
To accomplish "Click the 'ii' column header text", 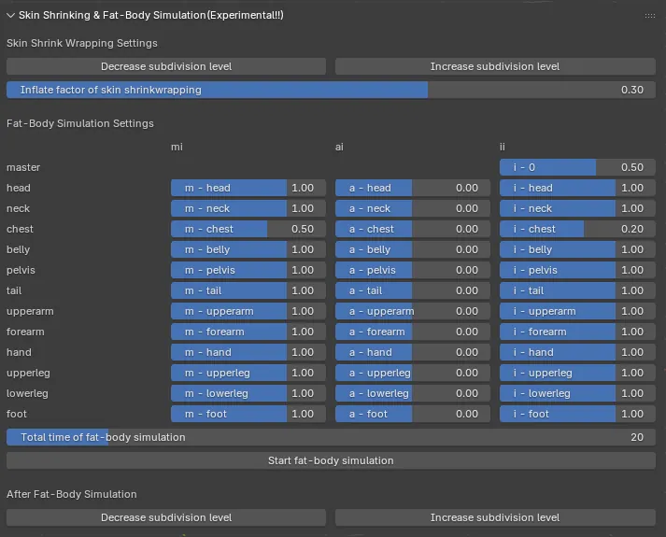I will tap(502, 147).
